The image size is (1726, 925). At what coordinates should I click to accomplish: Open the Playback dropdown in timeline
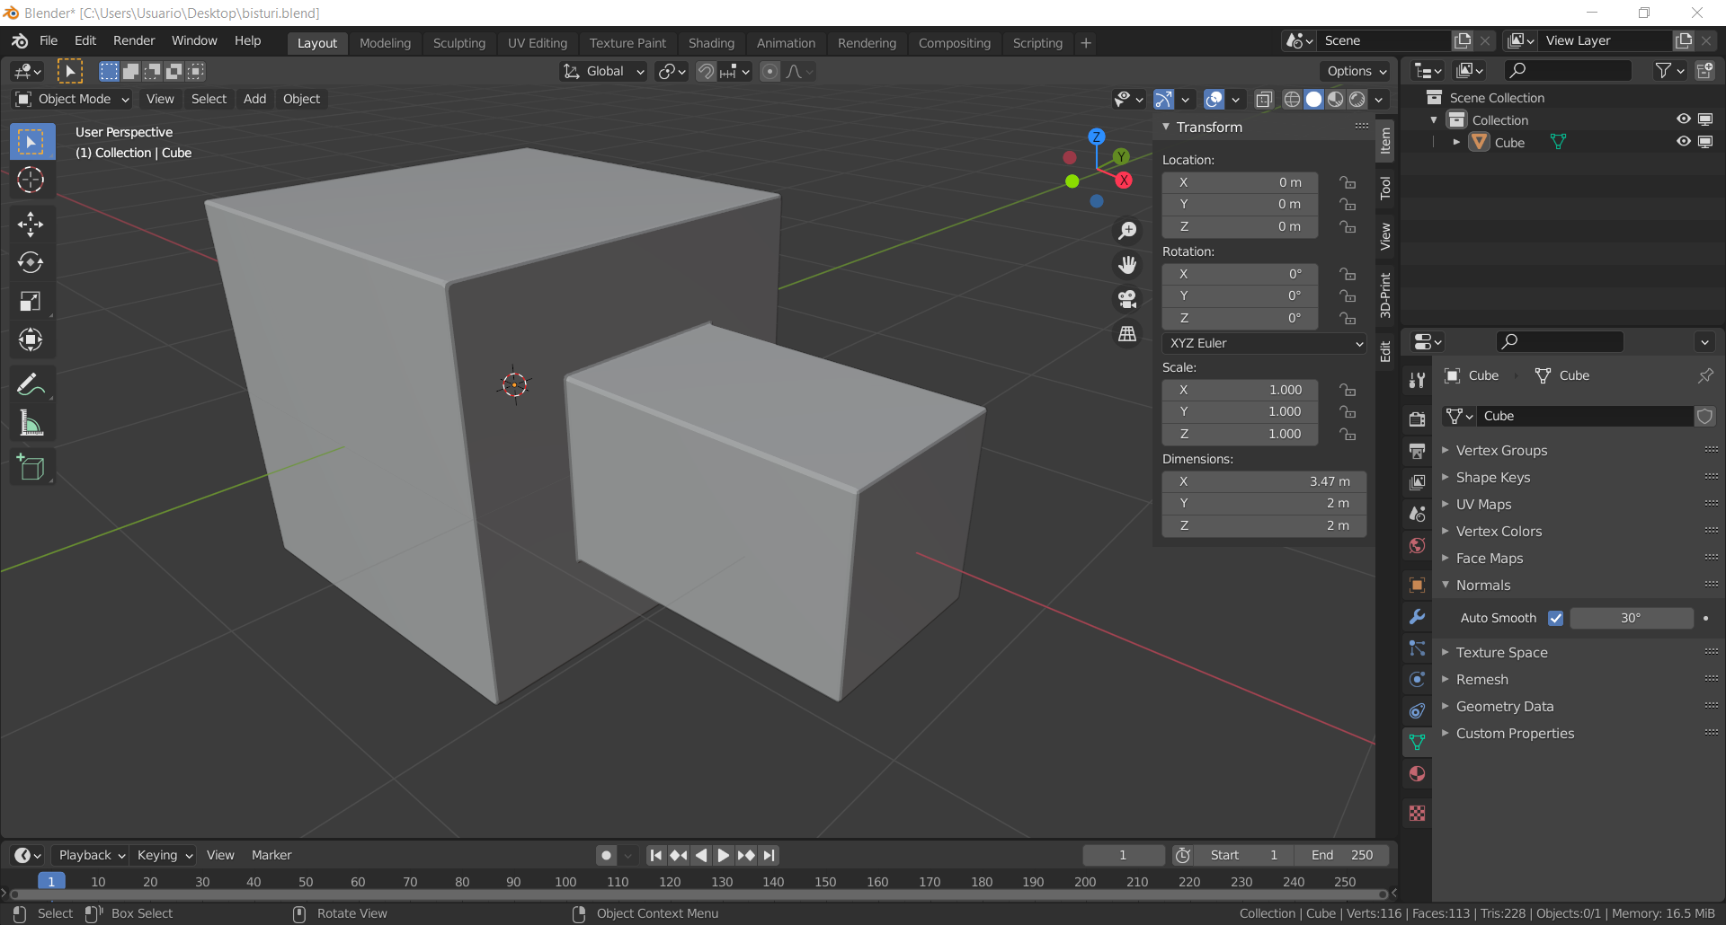pos(91,855)
